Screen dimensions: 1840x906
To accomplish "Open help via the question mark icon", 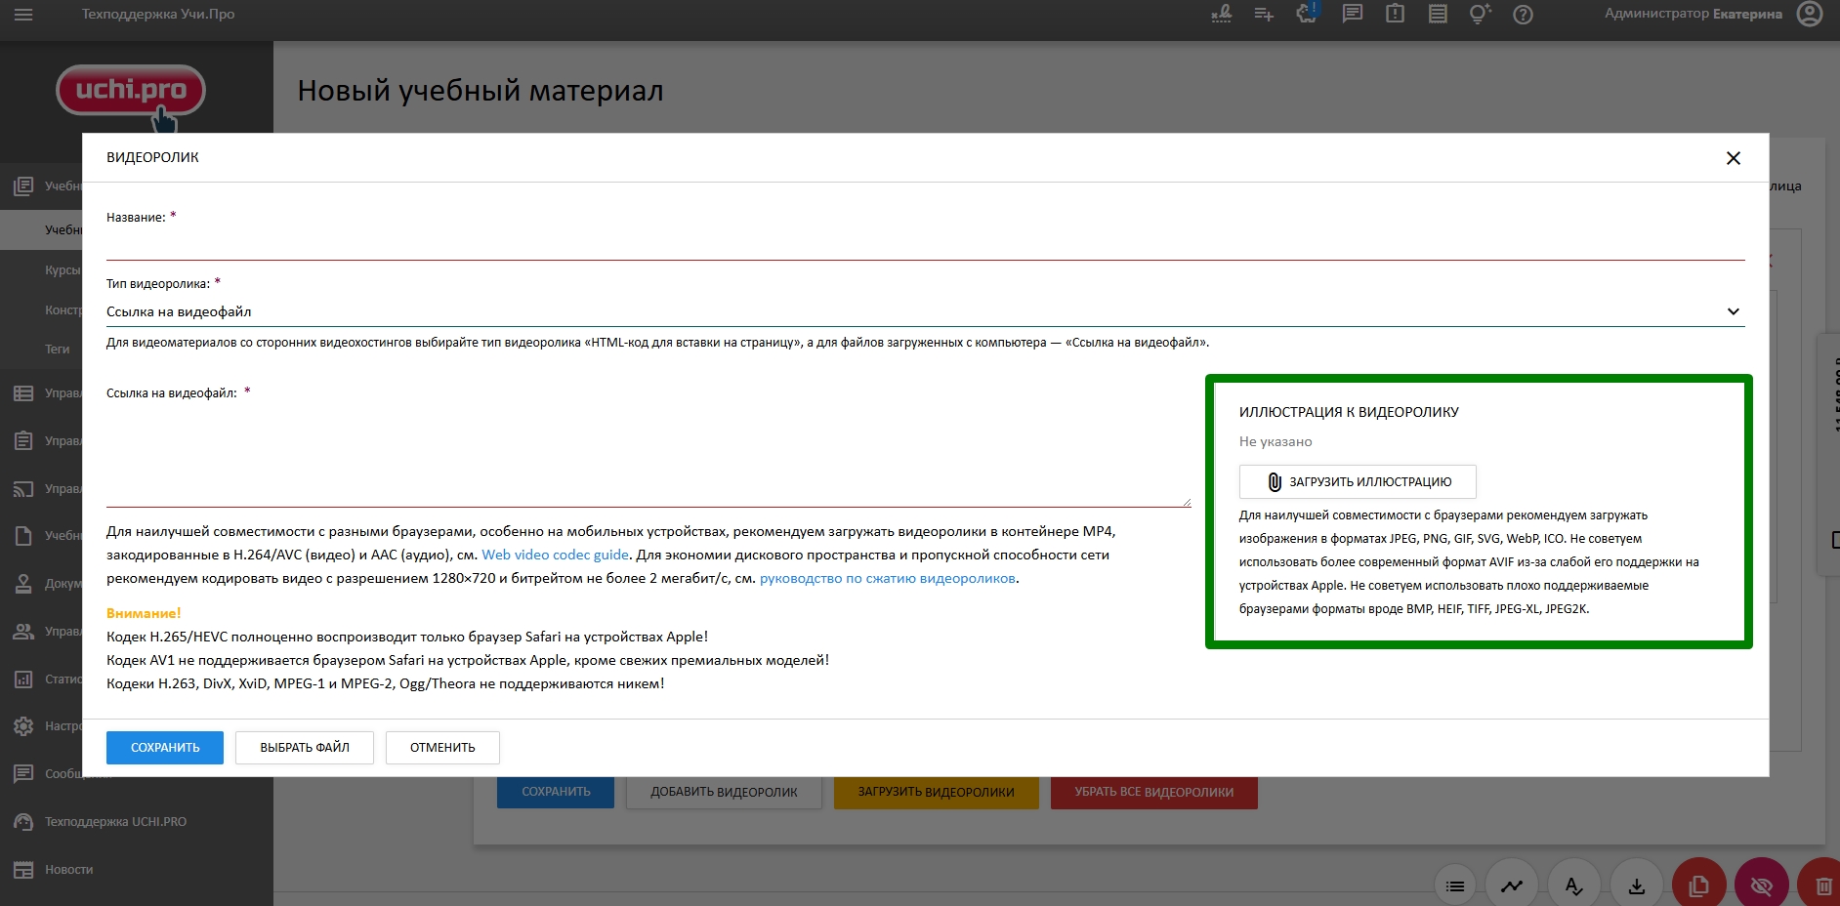I will (x=1523, y=15).
